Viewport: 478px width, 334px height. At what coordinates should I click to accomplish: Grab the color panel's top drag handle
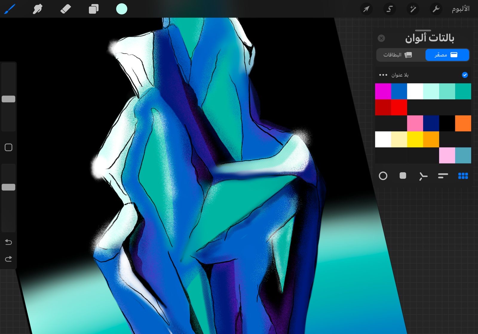point(423,30)
